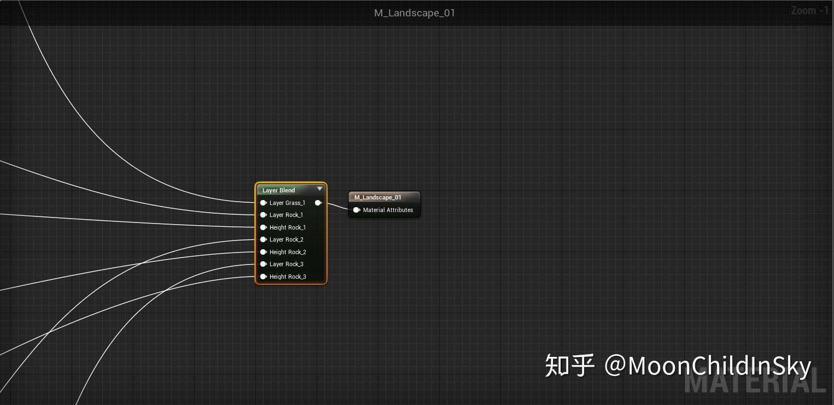Expand the Layer Blend header disclosure control

point(320,190)
